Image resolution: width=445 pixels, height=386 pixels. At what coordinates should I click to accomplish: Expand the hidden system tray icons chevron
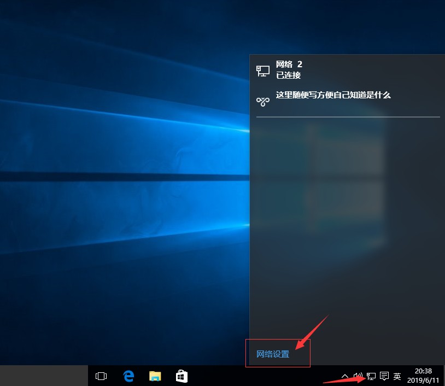[x=345, y=376]
